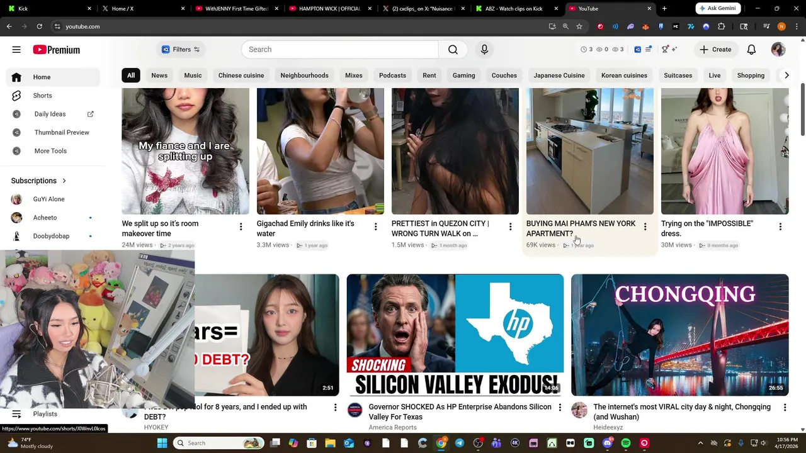Start a voice search with the microphone
Screen dimensions: 806x453
(484, 50)
